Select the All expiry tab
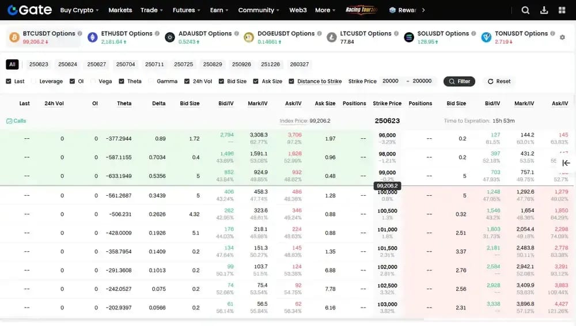 pos(12,65)
